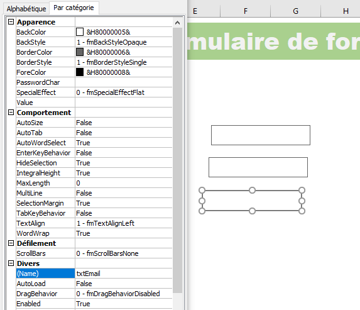360x310 pixels.
Task: Select the AutoSize False value
Action: click(x=124, y=123)
